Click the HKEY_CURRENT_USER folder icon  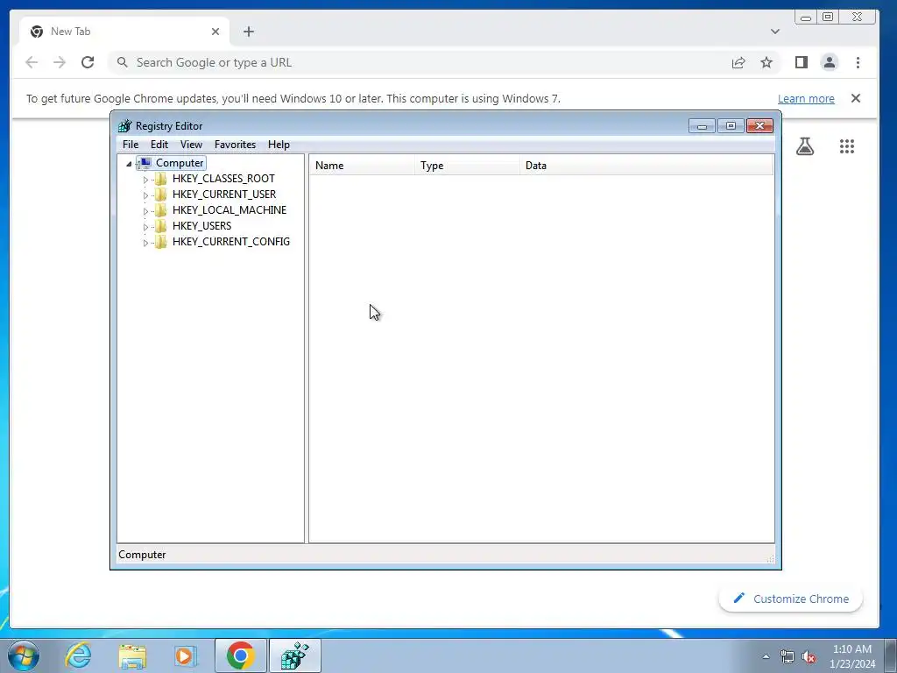[x=161, y=194]
